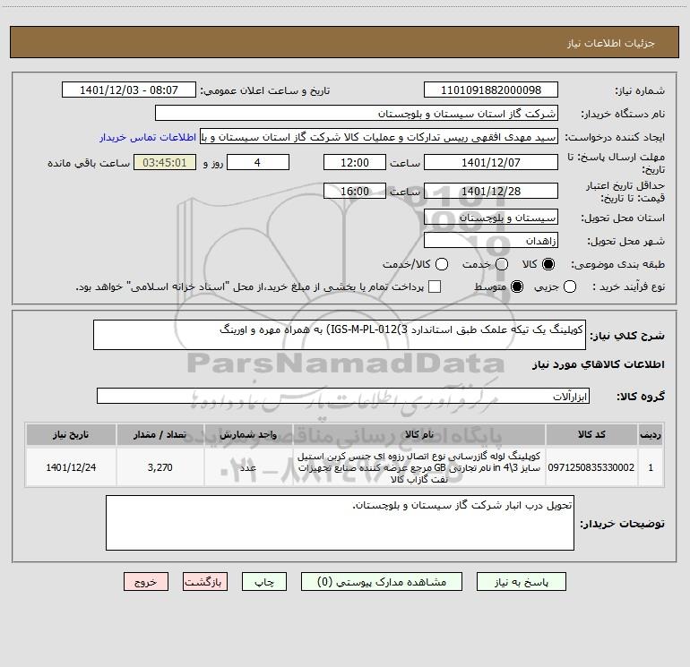Click announcement date field 1401/12/03 - 08:07

pos(129,90)
